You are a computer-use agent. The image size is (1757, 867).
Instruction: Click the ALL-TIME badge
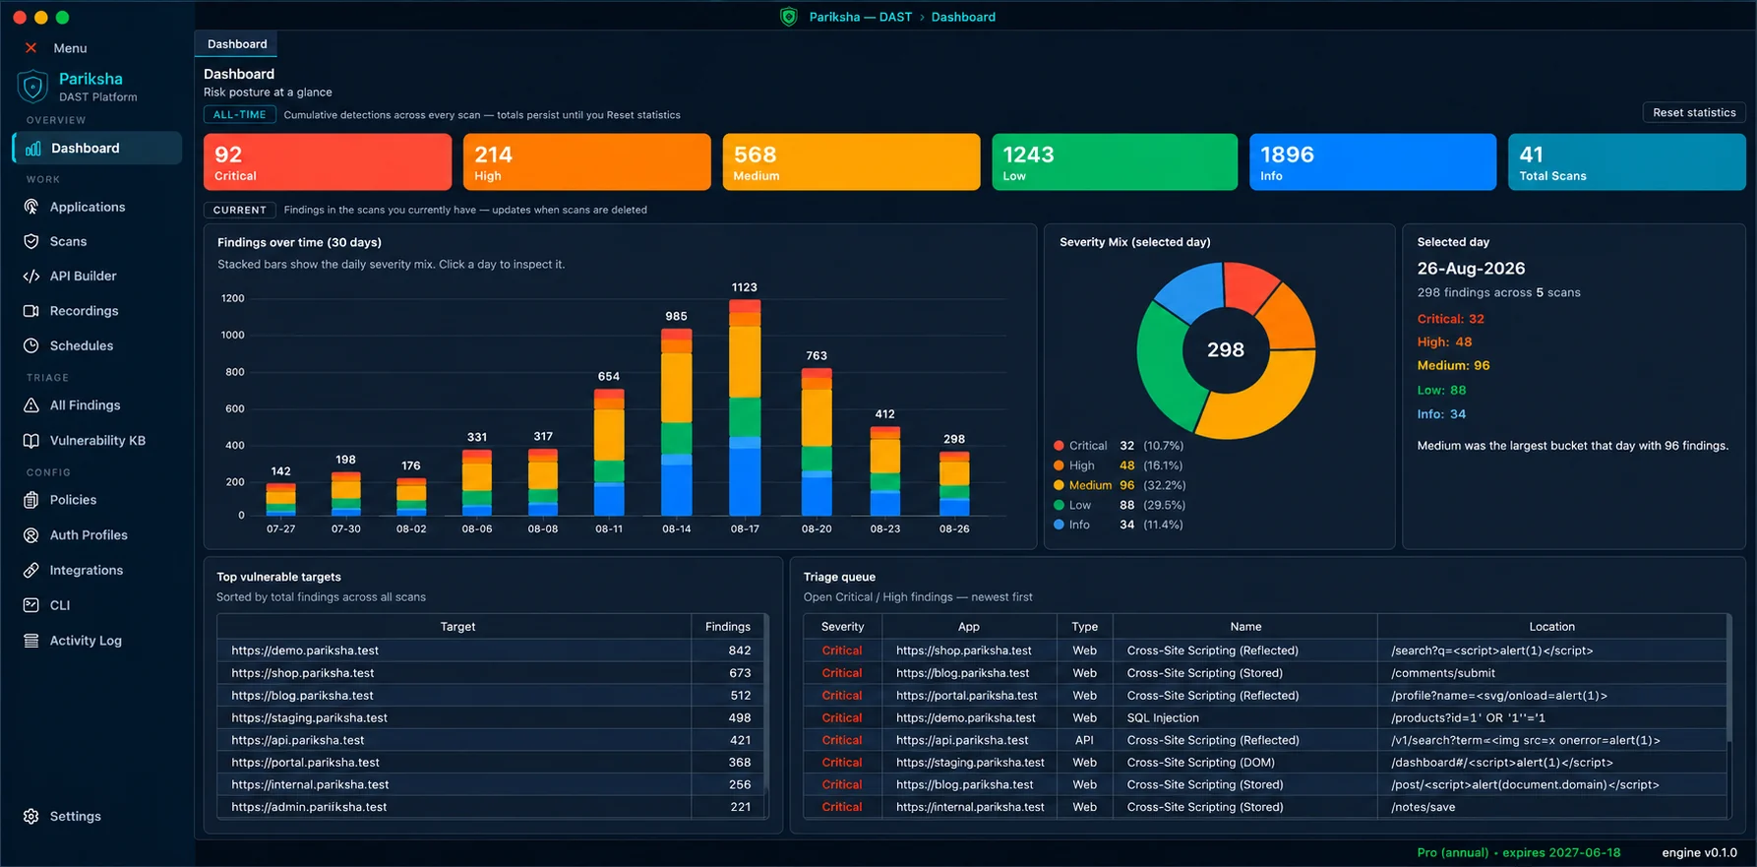[240, 114]
